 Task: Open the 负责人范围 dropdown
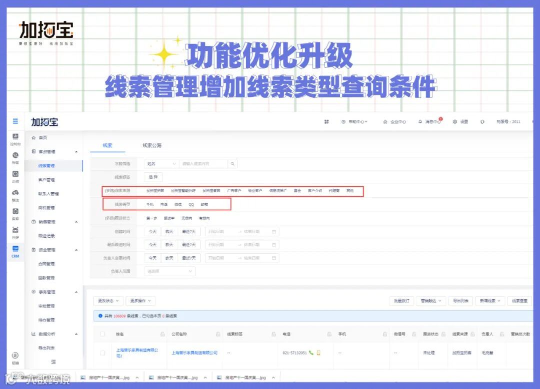(170, 271)
